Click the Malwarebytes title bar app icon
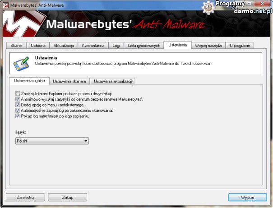The width and height of the screenshot is (273, 208). (5, 5)
